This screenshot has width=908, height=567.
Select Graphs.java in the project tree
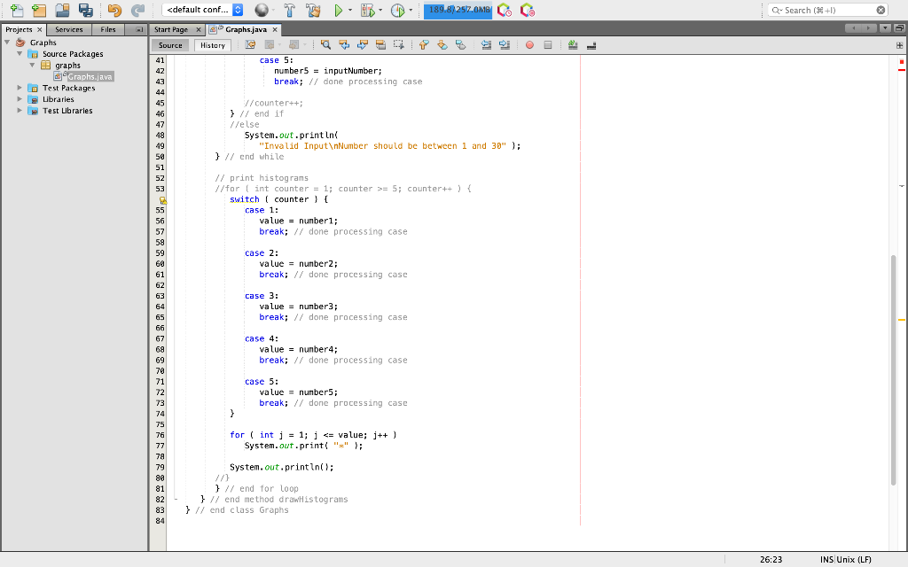(x=90, y=76)
